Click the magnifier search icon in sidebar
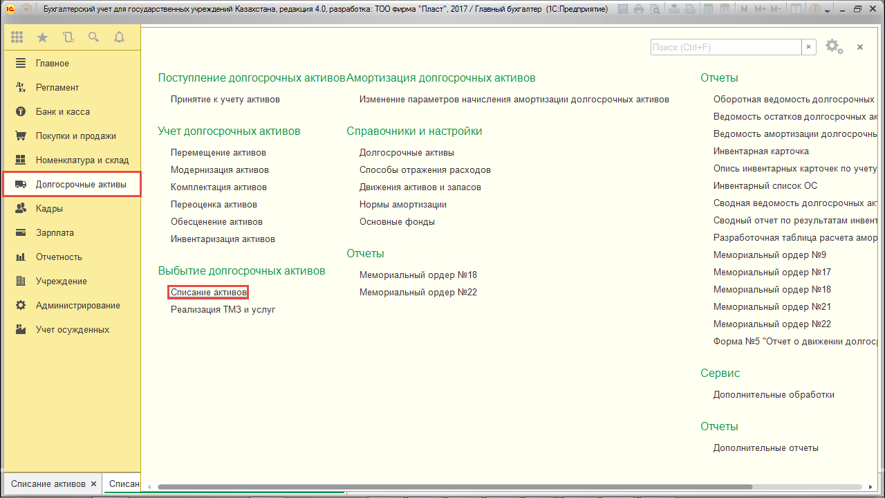The image size is (885, 498). click(x=93, y=37)
